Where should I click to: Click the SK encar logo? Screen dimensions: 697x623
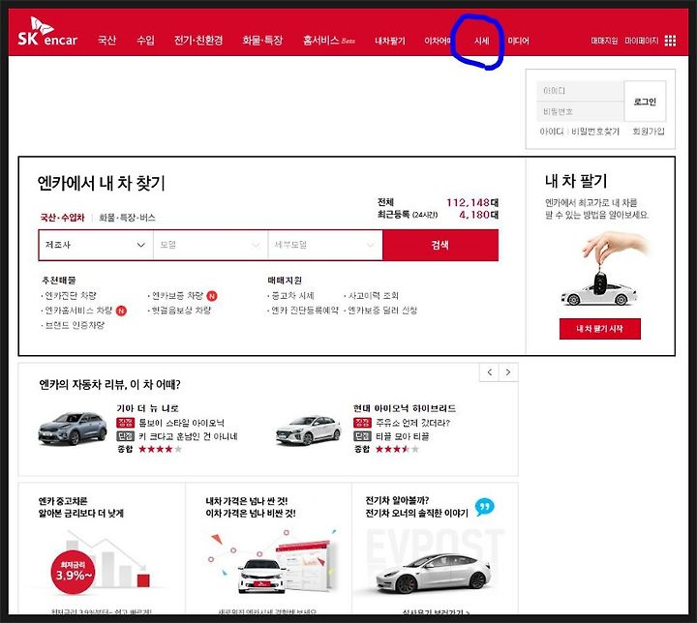pos(47,32)
